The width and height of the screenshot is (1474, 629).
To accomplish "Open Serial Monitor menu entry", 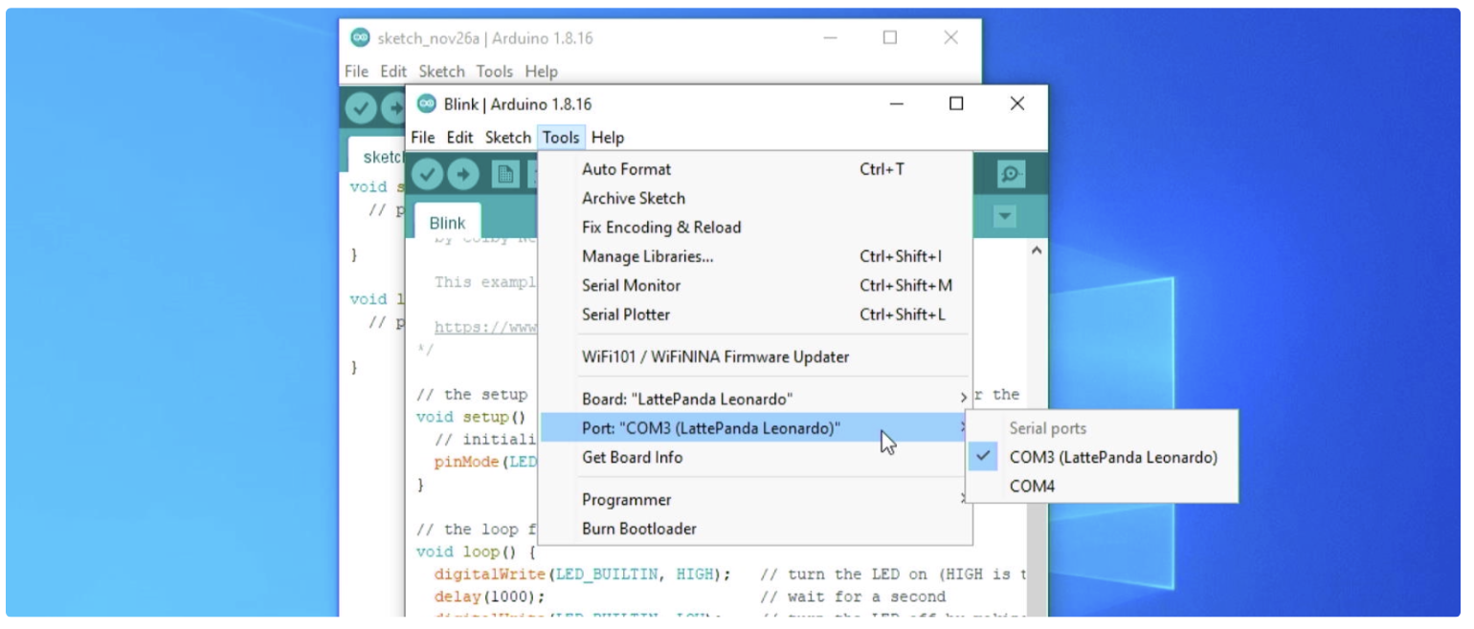I will [755, 286].
